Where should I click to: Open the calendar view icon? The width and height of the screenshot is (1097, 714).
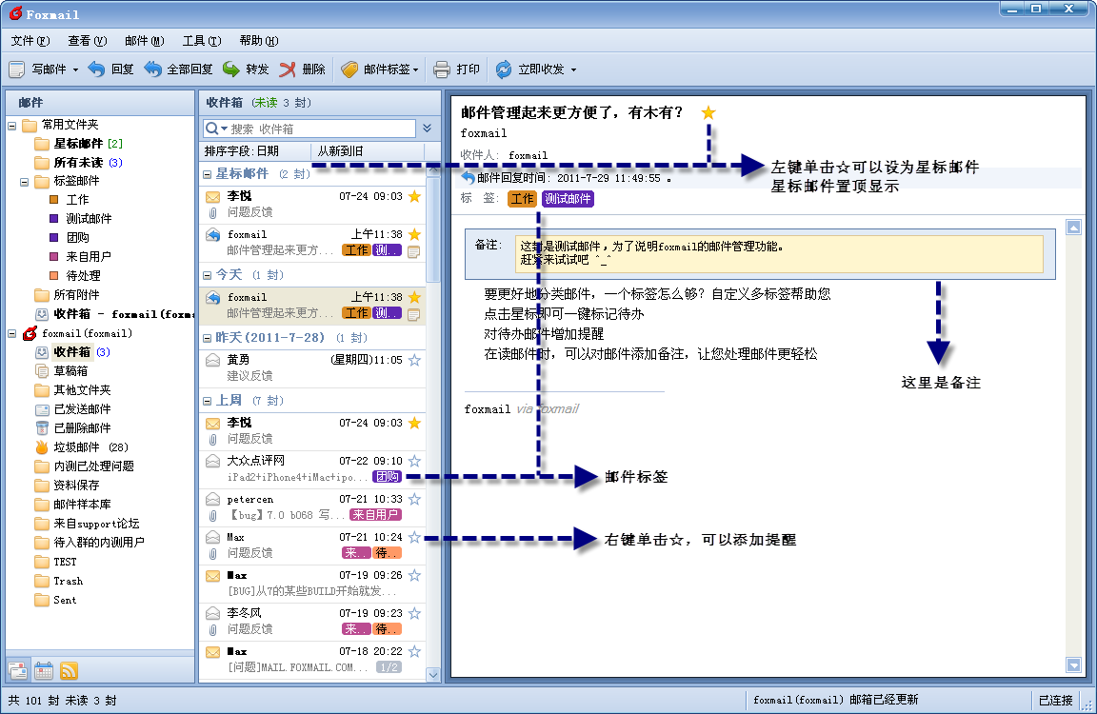(44, 671)
